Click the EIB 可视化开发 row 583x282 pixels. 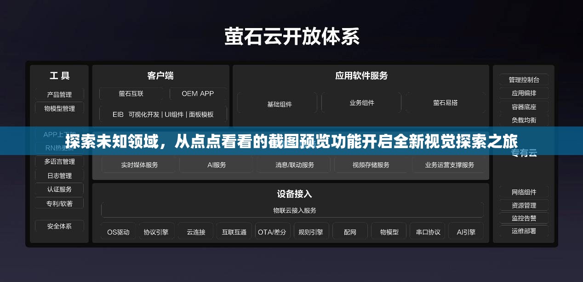pos(163,114)
